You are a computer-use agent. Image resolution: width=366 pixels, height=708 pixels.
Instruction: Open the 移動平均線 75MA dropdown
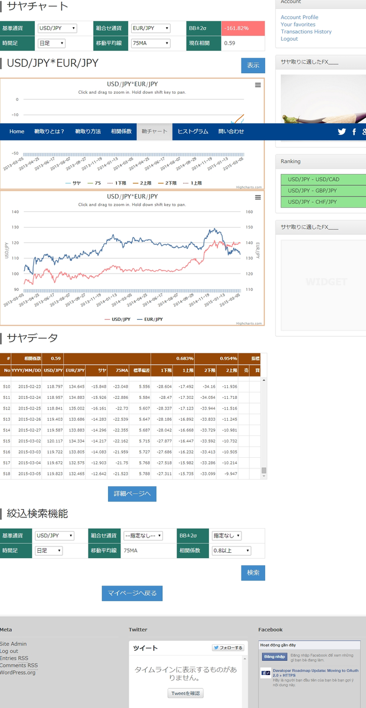pyautogui.click(x=151, y=43)
